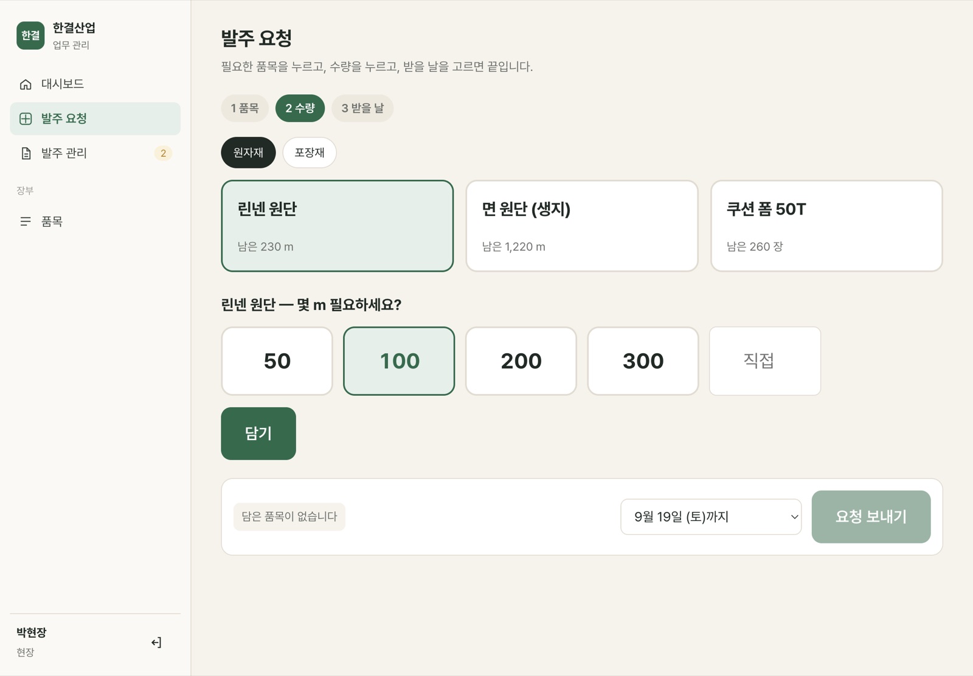Select the 쿠션 폼 50T item card

pyautogui.click(x=826, y=226)
